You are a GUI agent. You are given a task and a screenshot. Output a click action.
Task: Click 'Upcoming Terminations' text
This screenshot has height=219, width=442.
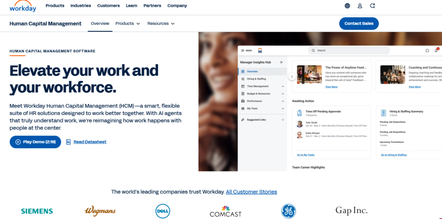coord(392,142)
